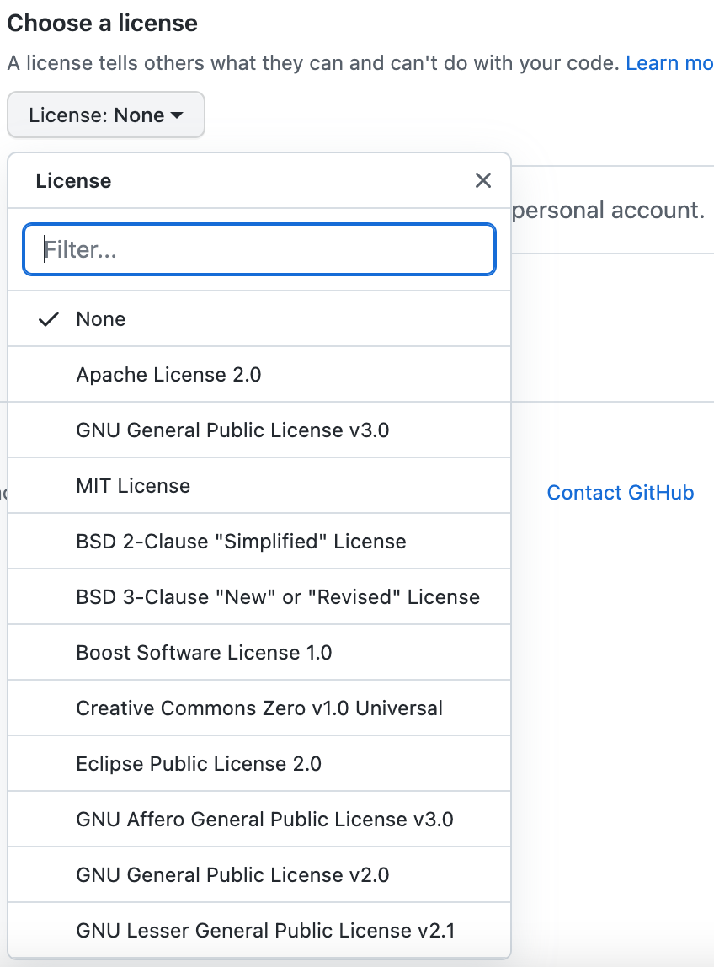This screenshot has height=967, width=714.
Task: Pick the MIT License option
Action: (x=133, y=486)
